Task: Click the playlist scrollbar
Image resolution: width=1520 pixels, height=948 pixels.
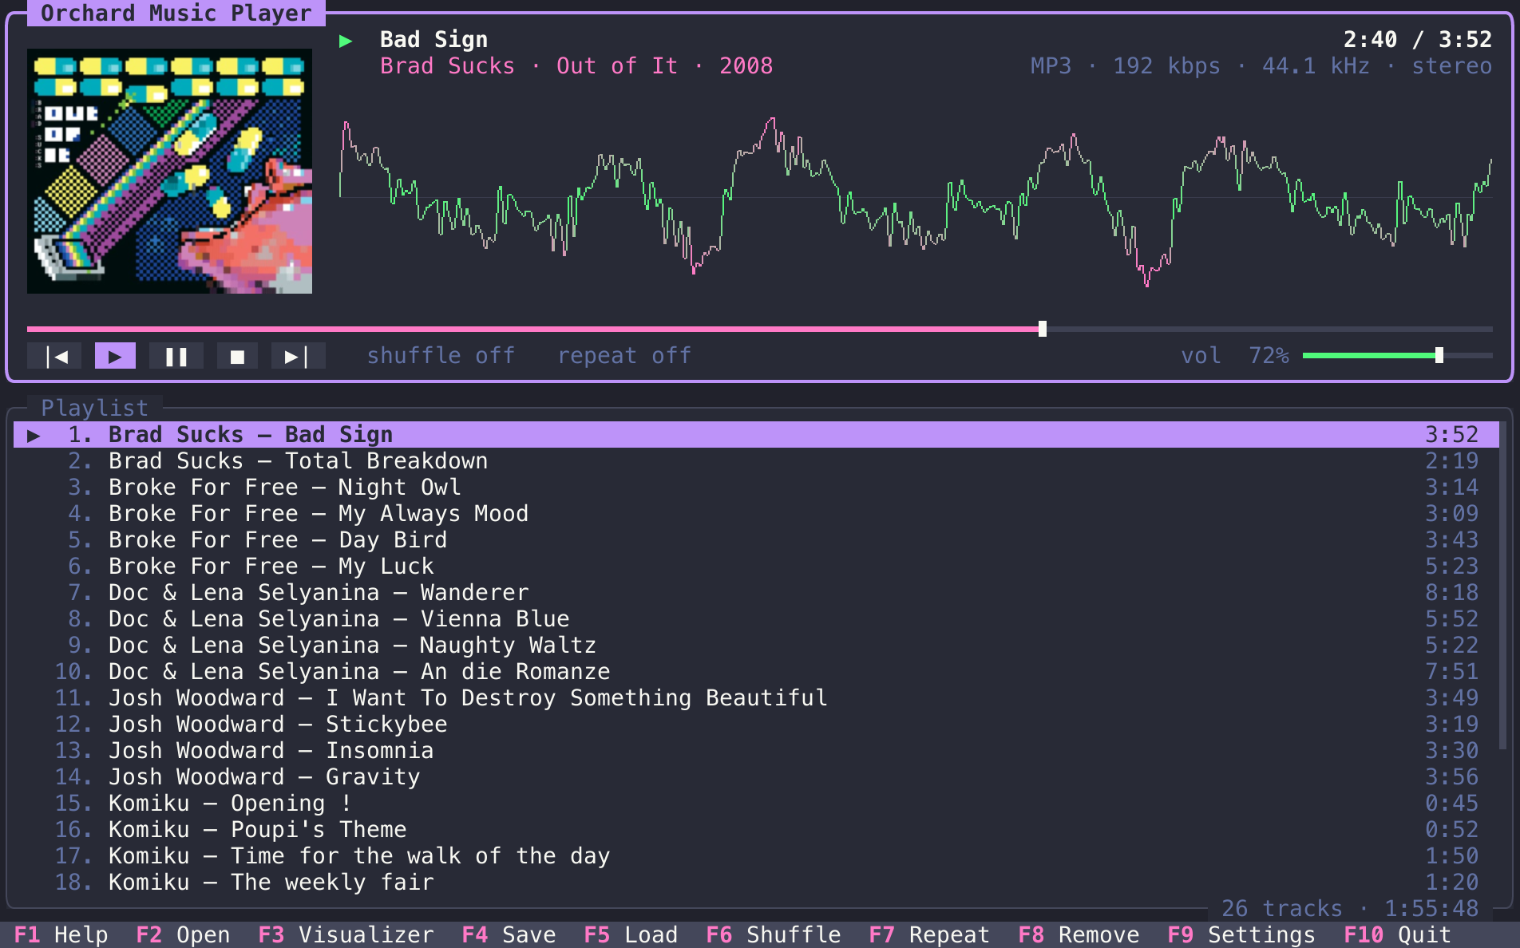Action: [1503, 587]
